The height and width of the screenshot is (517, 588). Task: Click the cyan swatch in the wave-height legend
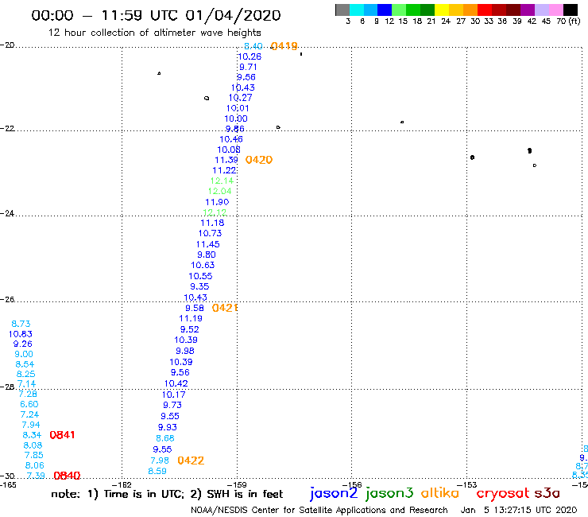click(357, 10)
